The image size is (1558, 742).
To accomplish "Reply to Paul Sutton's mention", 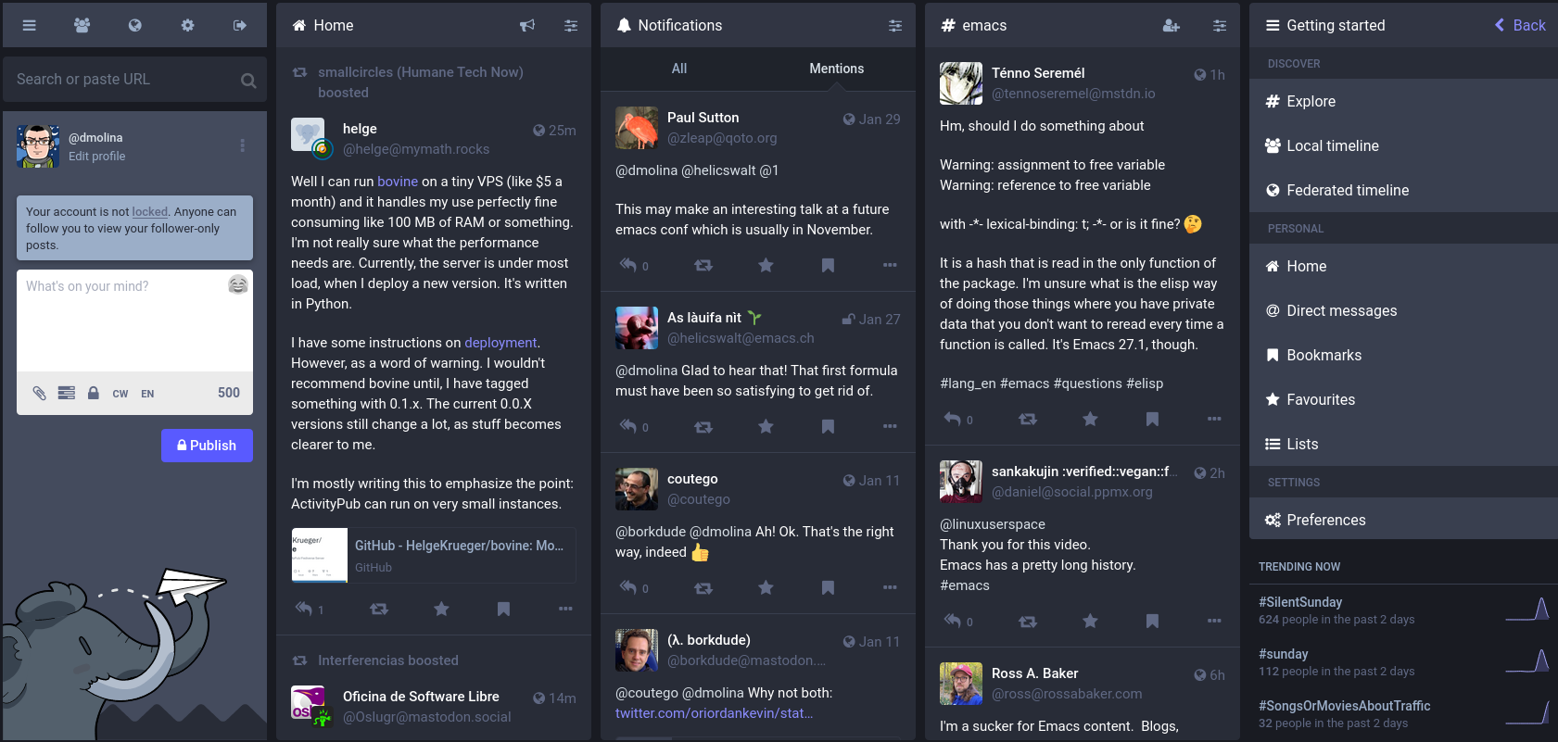I will (x=628, y=266).
